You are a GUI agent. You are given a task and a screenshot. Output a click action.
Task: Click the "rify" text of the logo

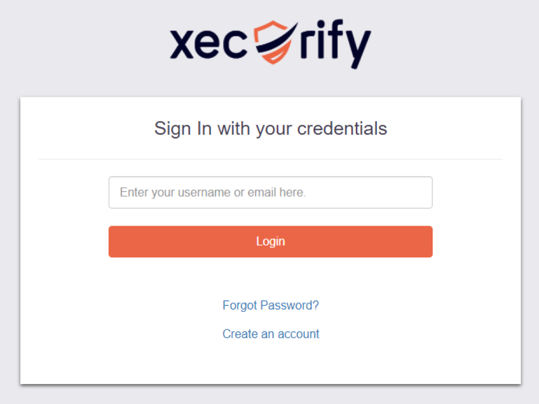click(x=335, y=44)
